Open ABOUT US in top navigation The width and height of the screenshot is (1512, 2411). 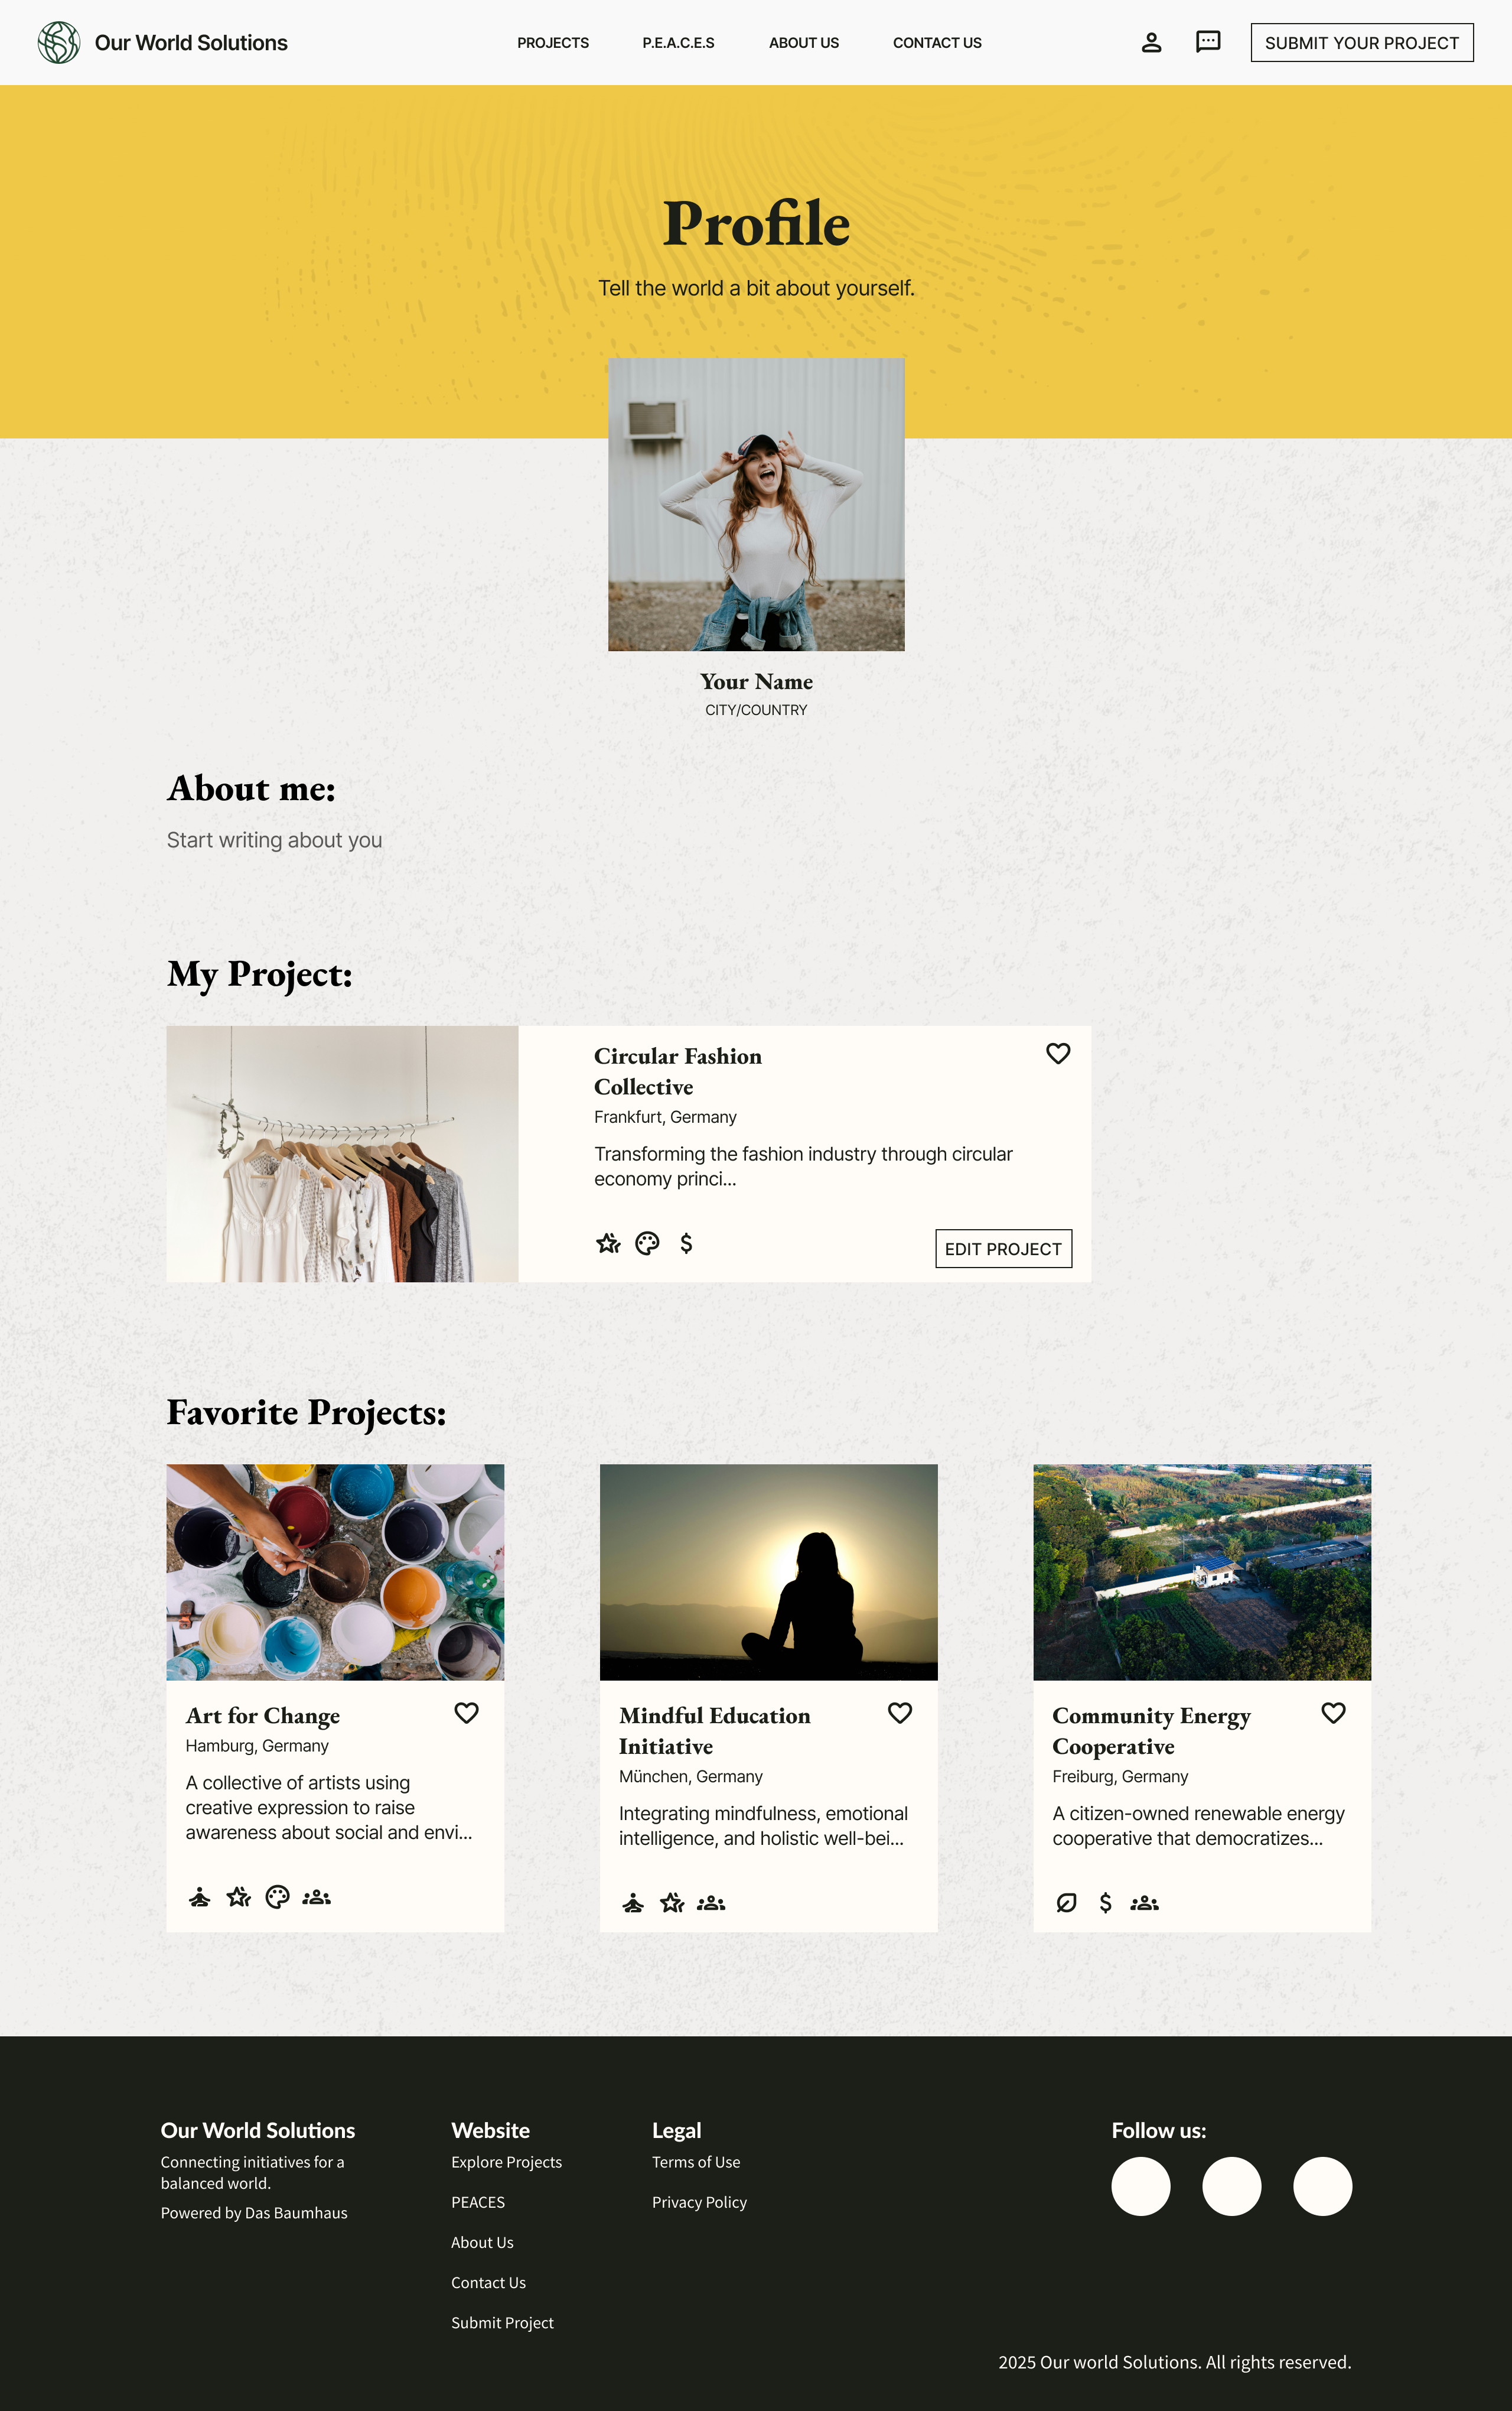804,43
